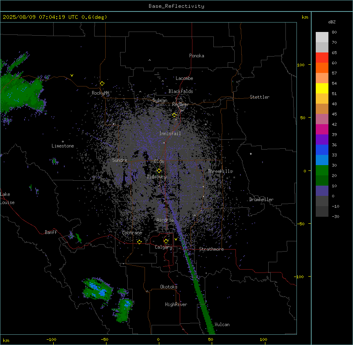Click the yellow V marker east of Calgary
This screenshot has height=345, width=353.
[x=176, y=239]
